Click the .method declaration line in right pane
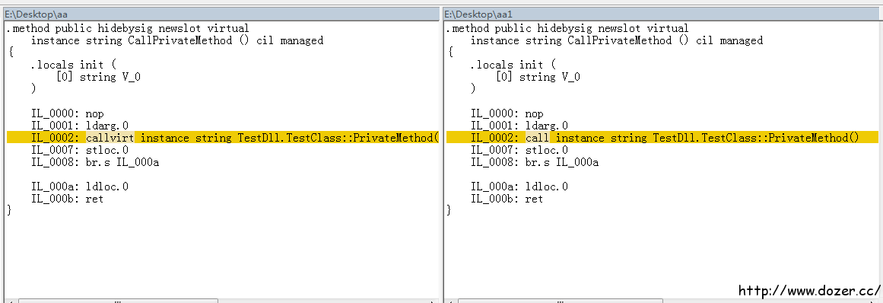This screenshot has width=883, height=303. [567, 28]
